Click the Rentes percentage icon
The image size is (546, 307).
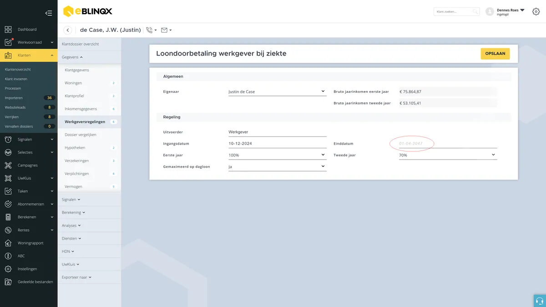[x=8, y=230]
